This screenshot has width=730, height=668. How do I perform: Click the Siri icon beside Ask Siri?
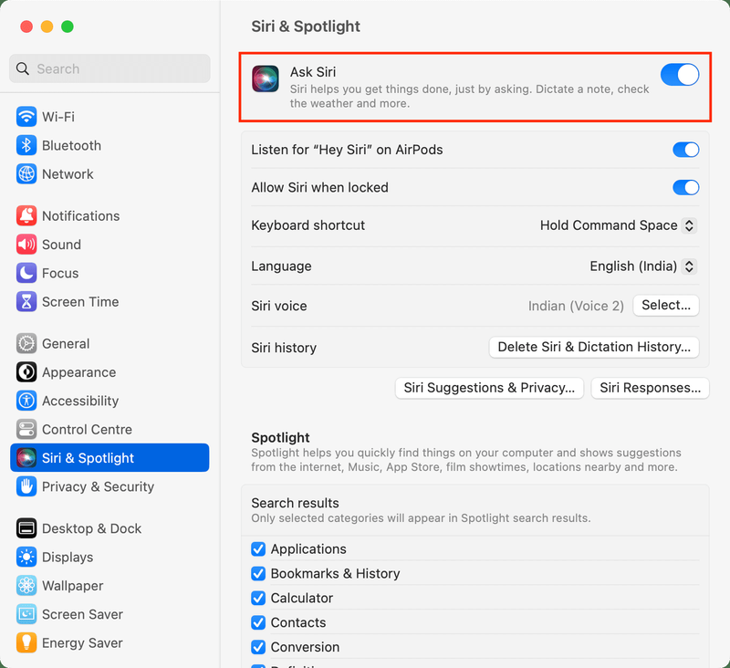(x=266, y=78)
